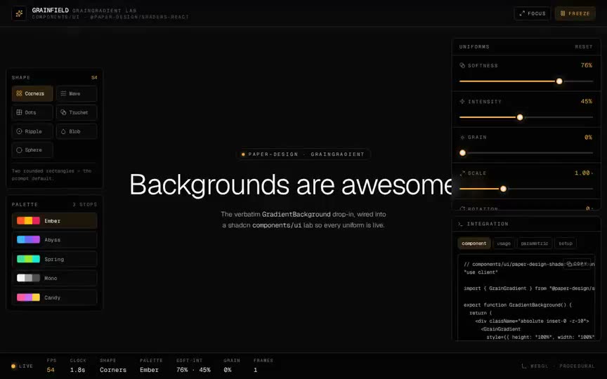
Task: Select the Ripple shape option
Action: tap(32, 131)
